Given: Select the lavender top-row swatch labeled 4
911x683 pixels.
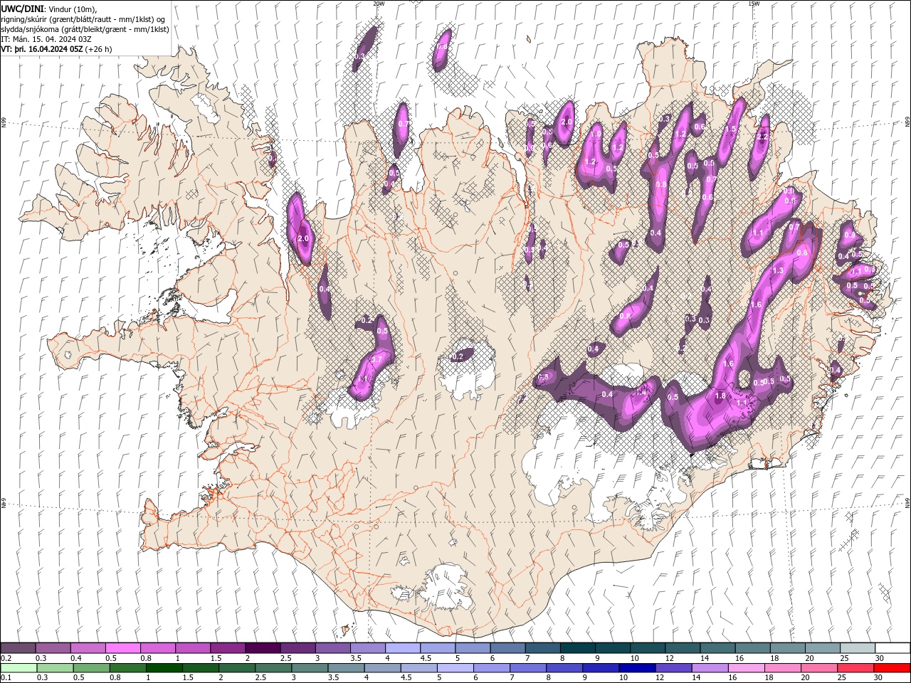Looking at the screenshot, I should pyautogui.click(x=403, y=648).
